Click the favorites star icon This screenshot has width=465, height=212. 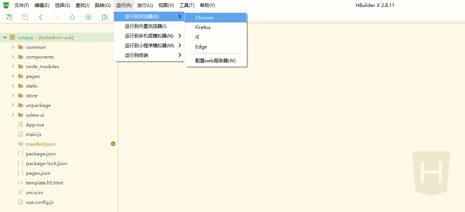tap(72, 17)
